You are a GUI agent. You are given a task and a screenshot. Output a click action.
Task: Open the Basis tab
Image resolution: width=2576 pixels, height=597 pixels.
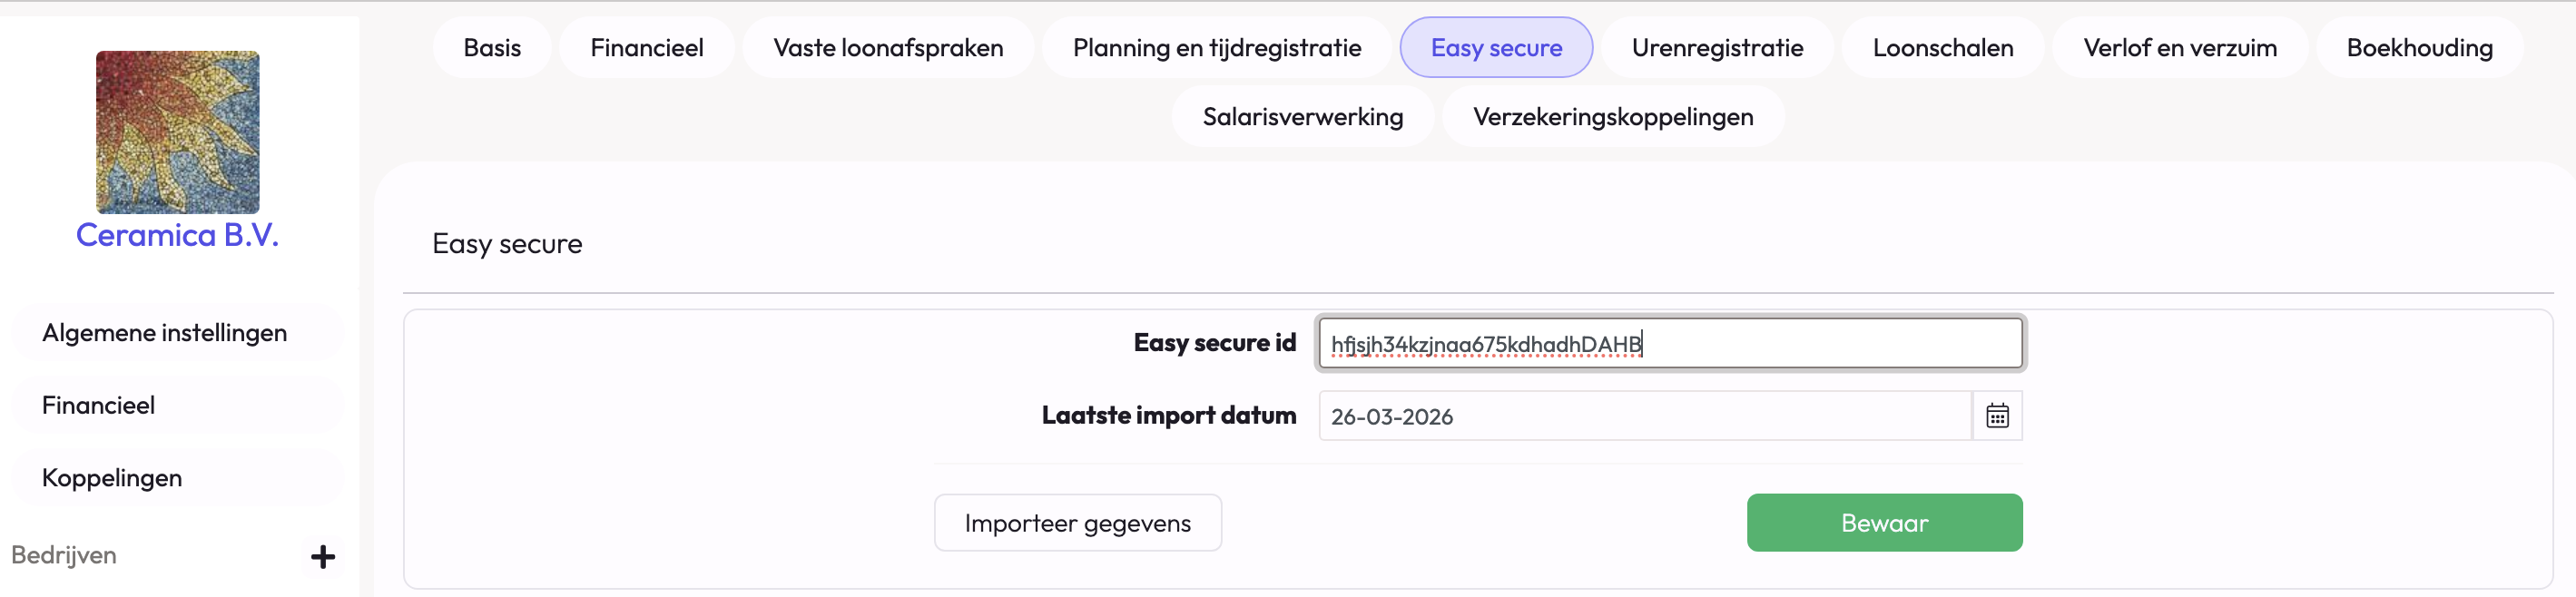click(x=492, y=48)
